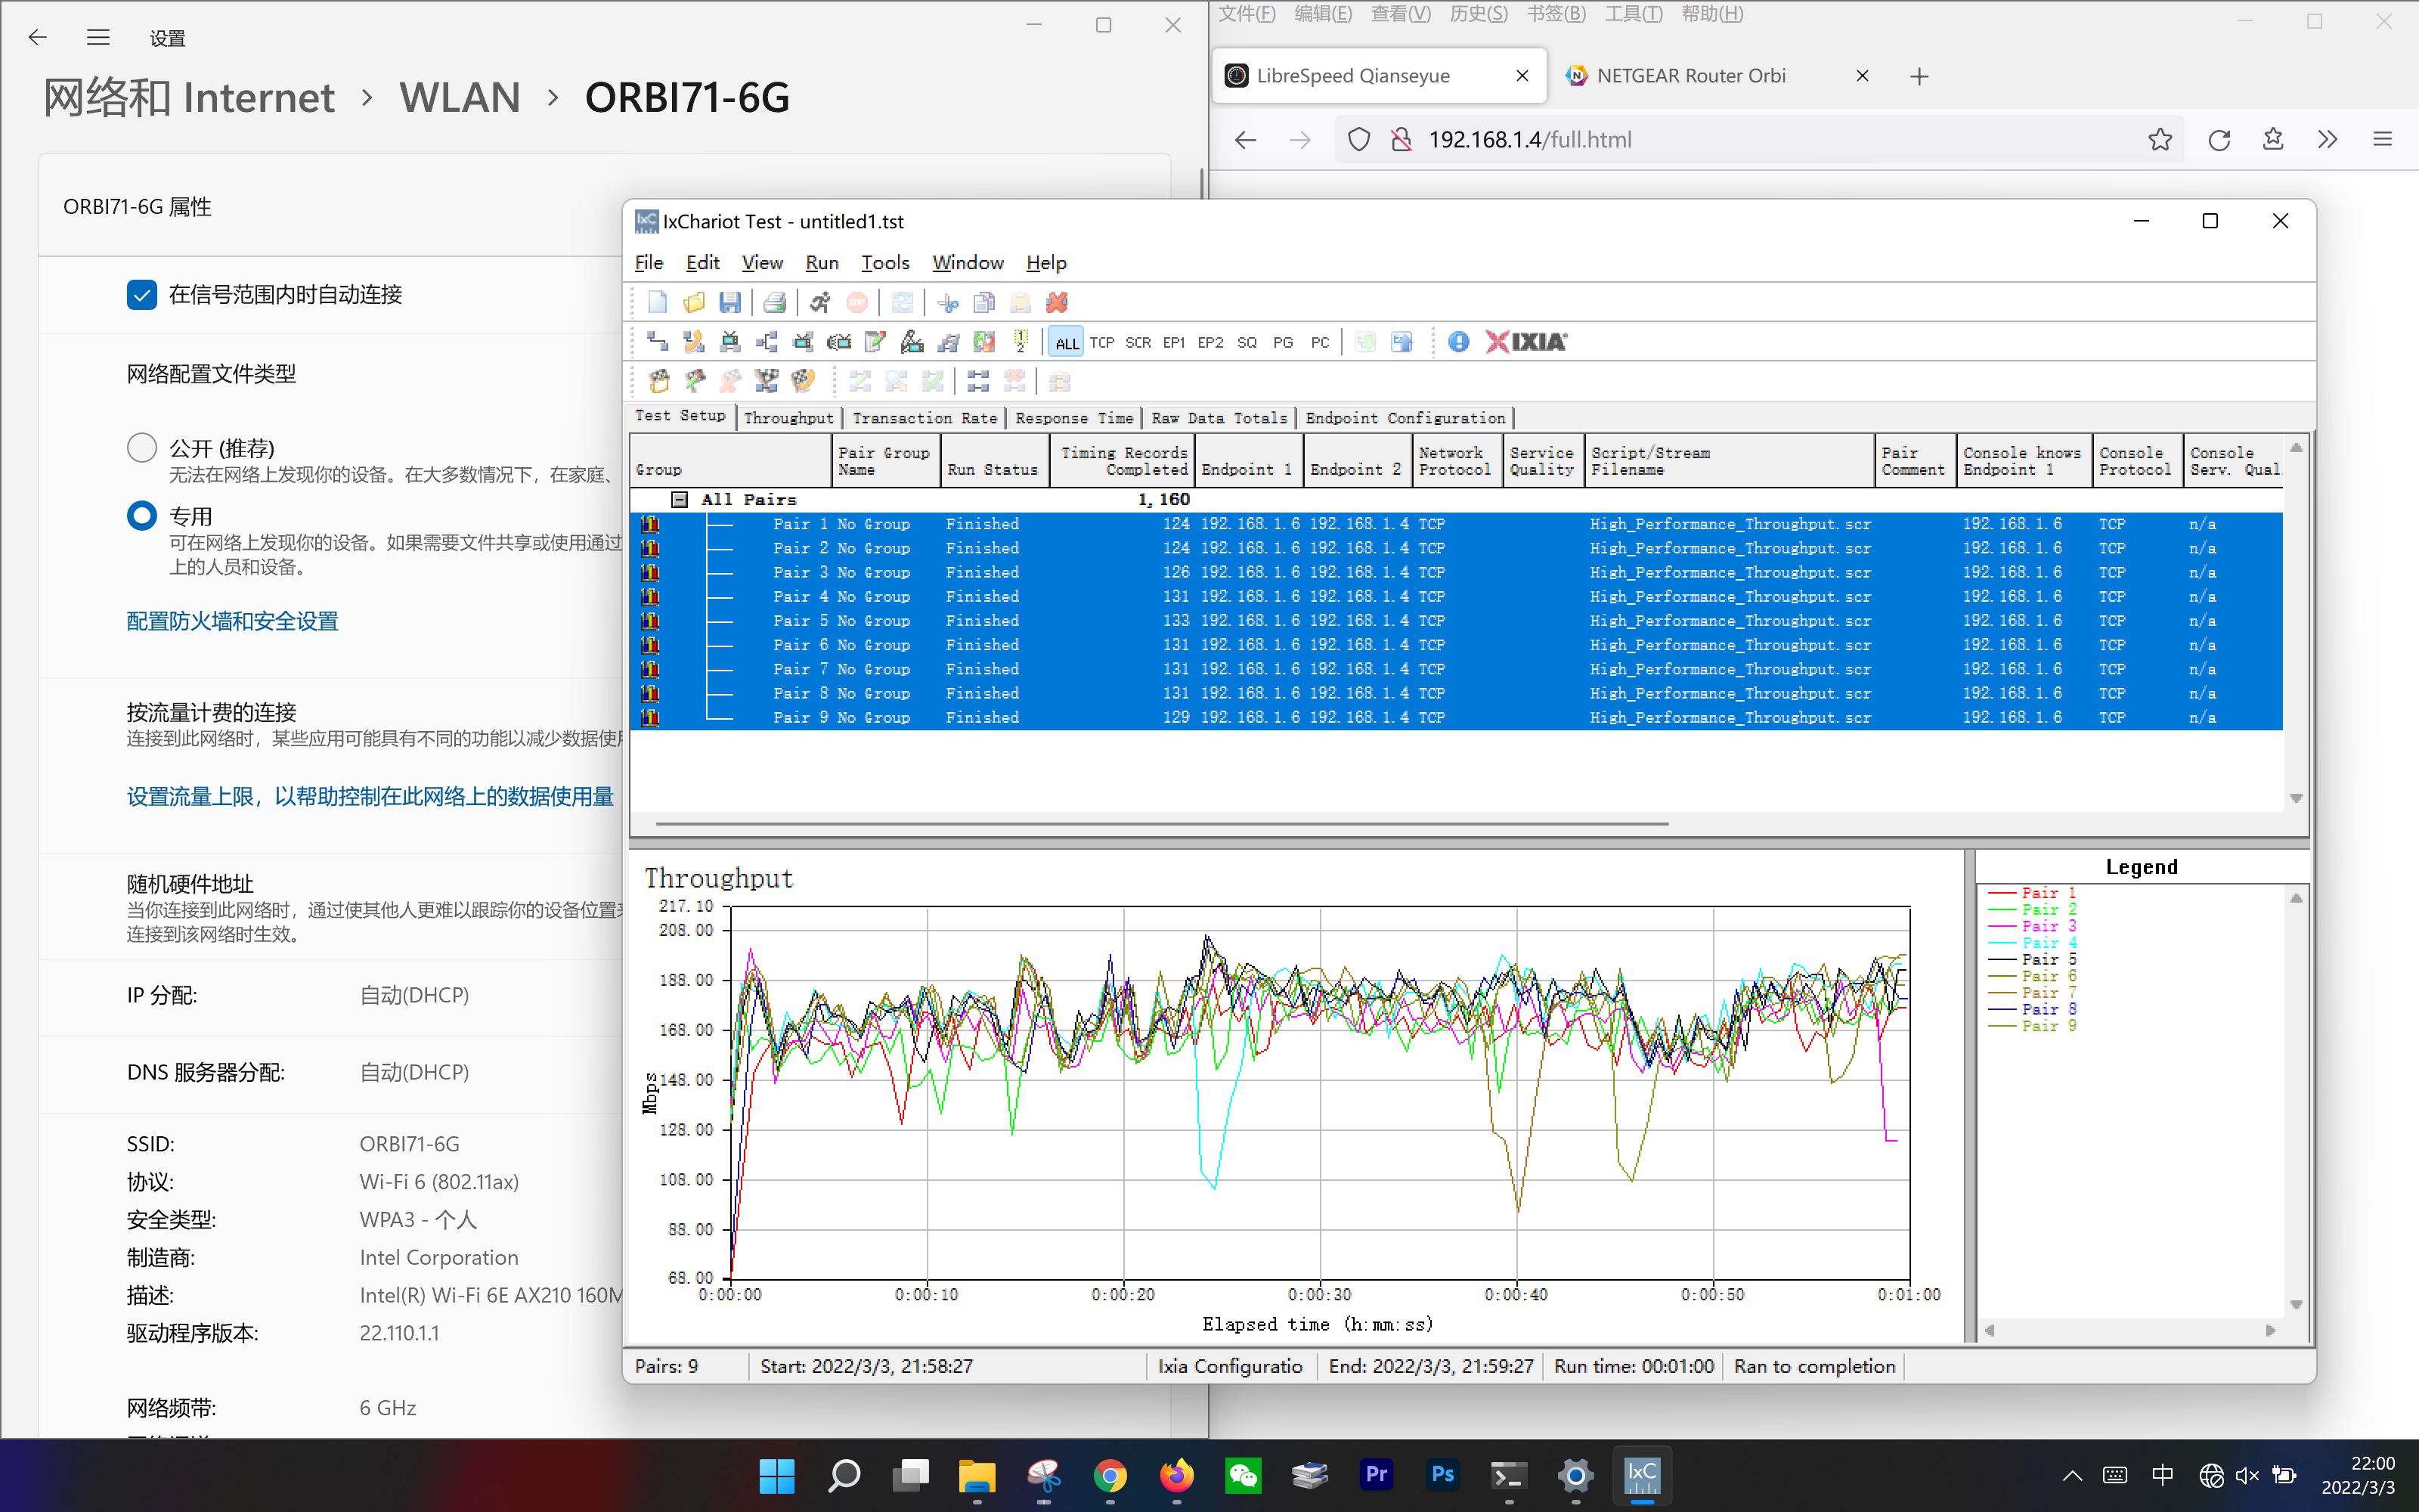The height and width of the screenshot is (1512, 2419).
Task: Uncheck the connect automatically when in range checkbox
Action: 142,294
